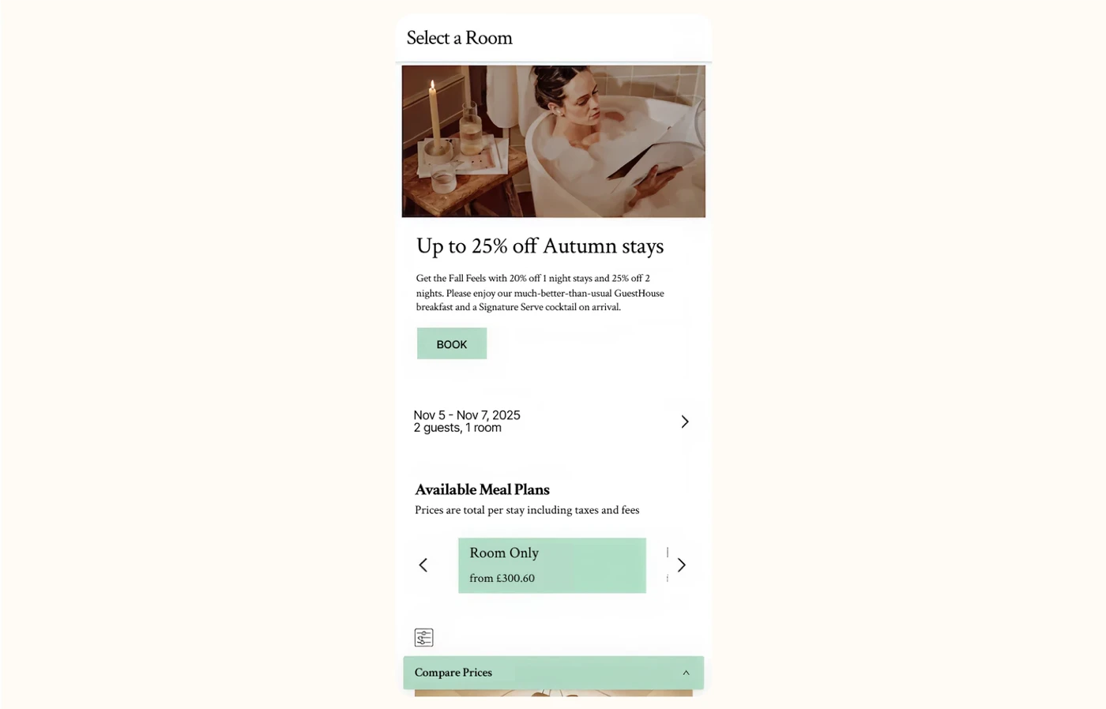Click the prices-include-taxes-and-fees note

(x=527, y=510)
